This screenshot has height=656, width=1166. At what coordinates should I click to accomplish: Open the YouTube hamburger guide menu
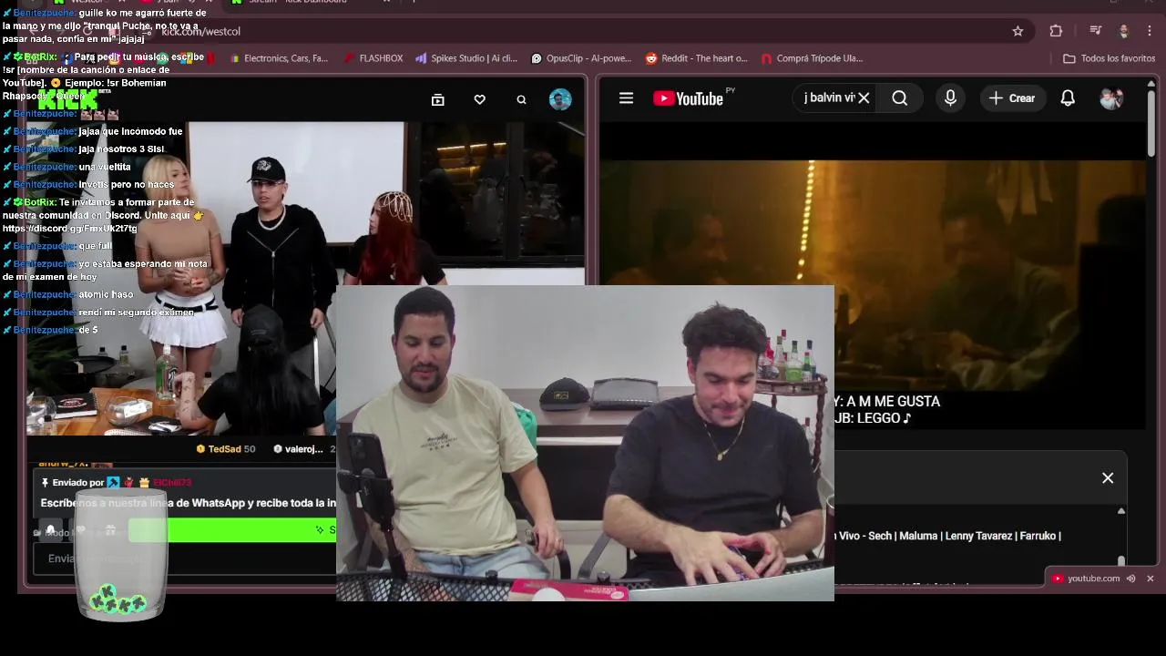[x=626, y=97]
